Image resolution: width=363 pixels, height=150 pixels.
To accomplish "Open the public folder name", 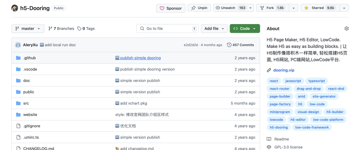I will click(x=29, y=92).
